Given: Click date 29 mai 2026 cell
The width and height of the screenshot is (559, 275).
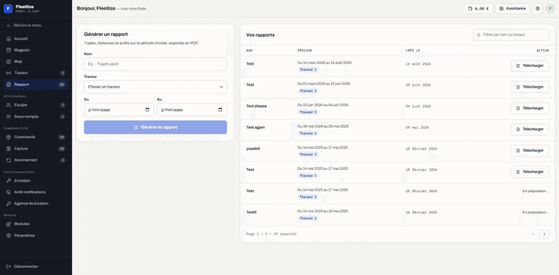Looking at the screenshot, I should [x=417, y=127].
